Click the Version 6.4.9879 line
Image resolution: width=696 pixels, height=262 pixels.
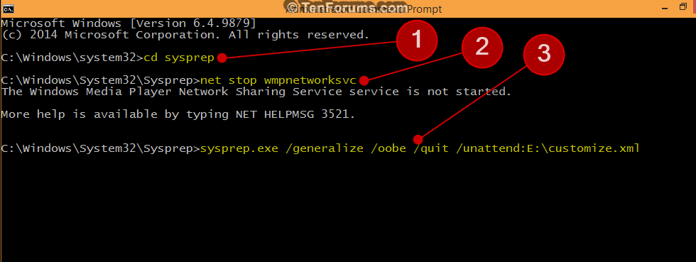(x=129, y=23)
